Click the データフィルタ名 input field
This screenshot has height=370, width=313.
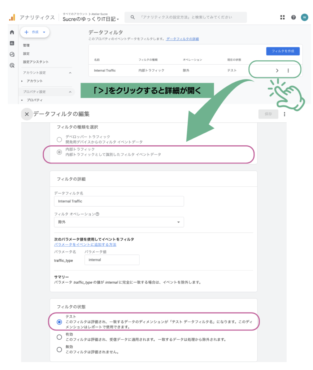119,201
